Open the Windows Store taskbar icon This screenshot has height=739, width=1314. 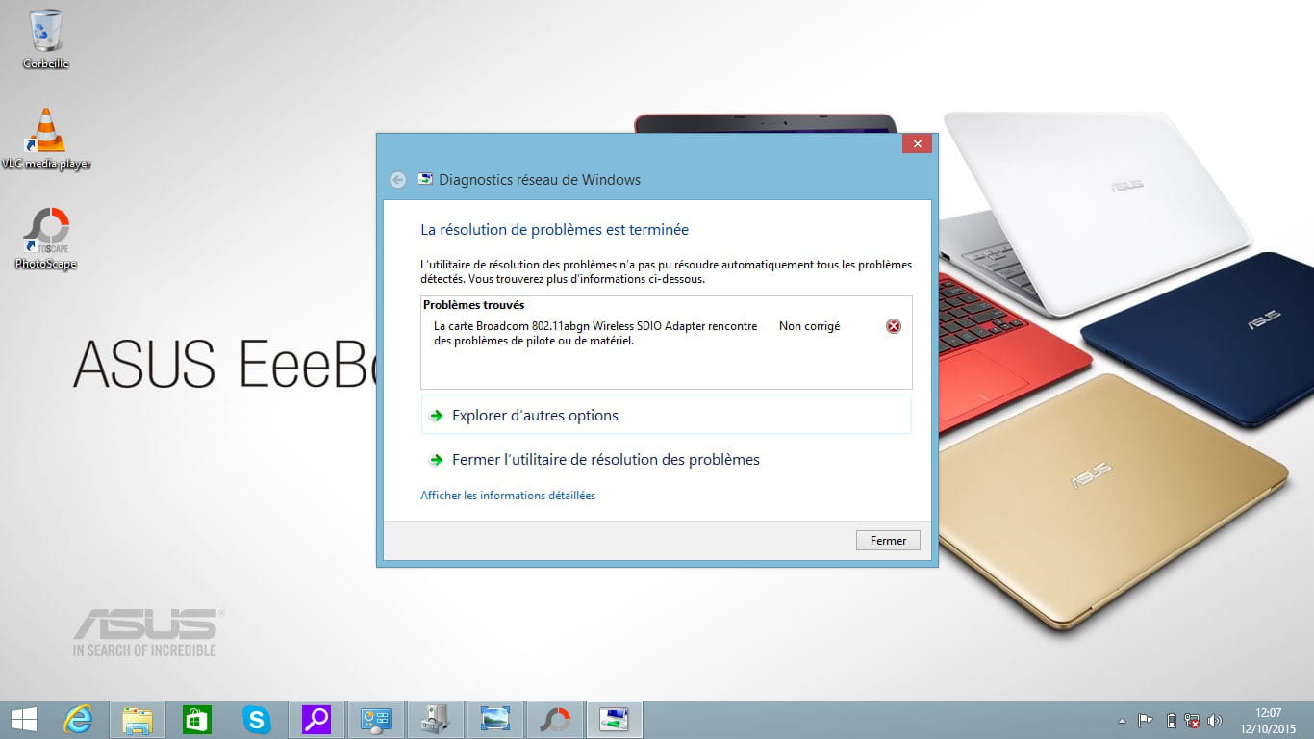[x=197, y=720]
